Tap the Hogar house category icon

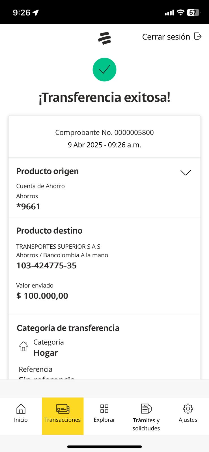(x=23, y=346)
